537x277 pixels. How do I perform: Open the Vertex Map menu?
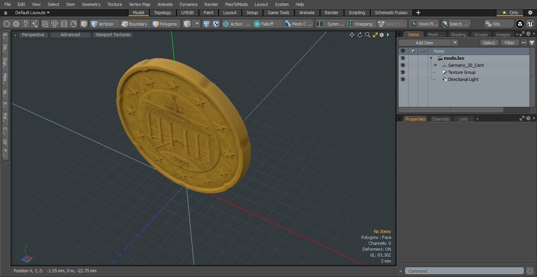[140, 4]
